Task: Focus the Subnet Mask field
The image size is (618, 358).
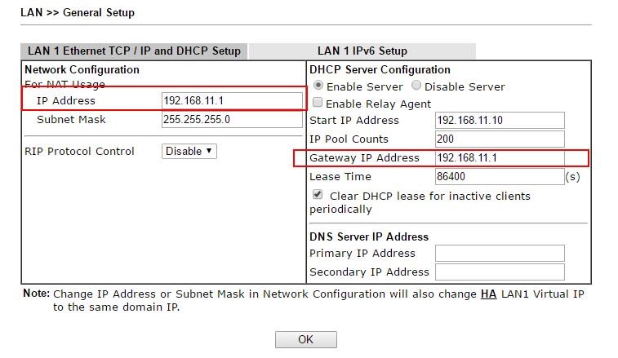Action: coord(232,119)
